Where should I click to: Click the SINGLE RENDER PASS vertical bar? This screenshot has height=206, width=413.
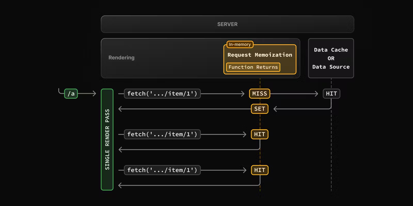[107, 140]
